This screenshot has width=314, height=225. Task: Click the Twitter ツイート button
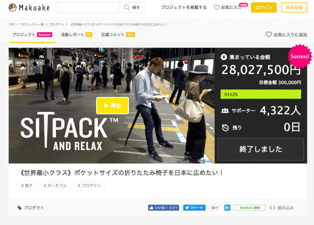click(194, 208)
